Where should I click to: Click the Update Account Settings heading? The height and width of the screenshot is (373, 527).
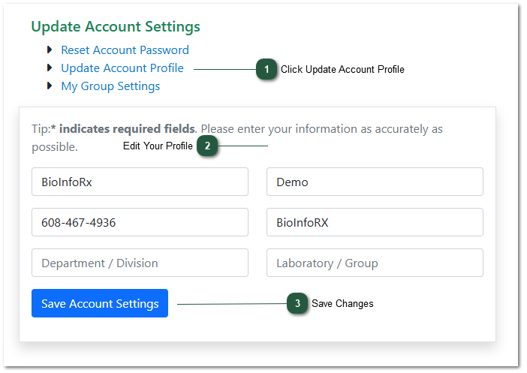pyautogui.click(x=116, y=26)
